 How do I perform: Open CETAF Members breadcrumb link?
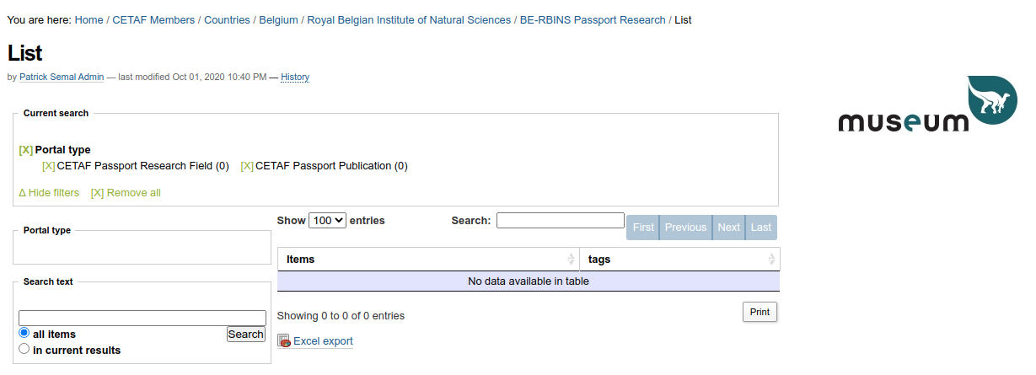[153, 19]
